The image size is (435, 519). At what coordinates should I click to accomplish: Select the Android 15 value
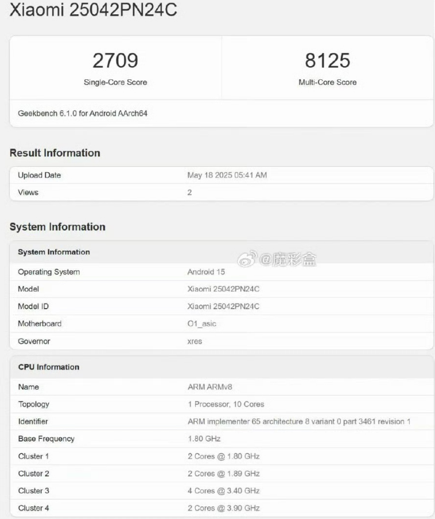click(206, 272)
